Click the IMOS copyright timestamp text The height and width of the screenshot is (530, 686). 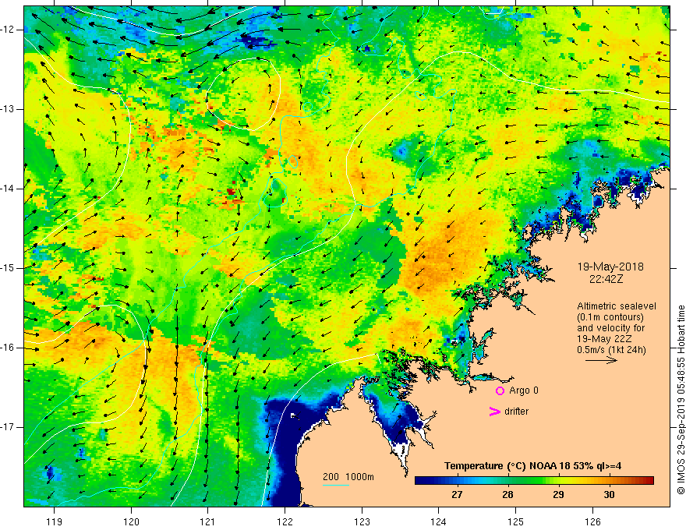[x=681, y=400]
